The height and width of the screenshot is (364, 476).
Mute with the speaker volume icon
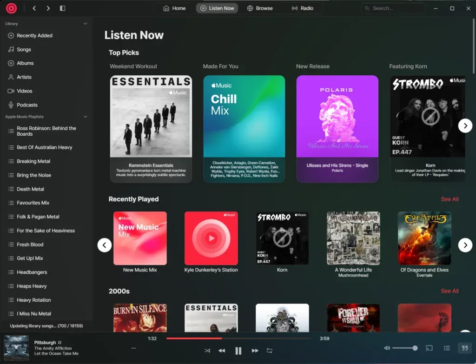(387, 348)
